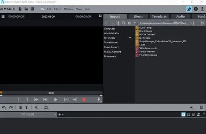Select the AudioTemp folder
The height and width of the screenshot is (134, 206).
(143, 28)
